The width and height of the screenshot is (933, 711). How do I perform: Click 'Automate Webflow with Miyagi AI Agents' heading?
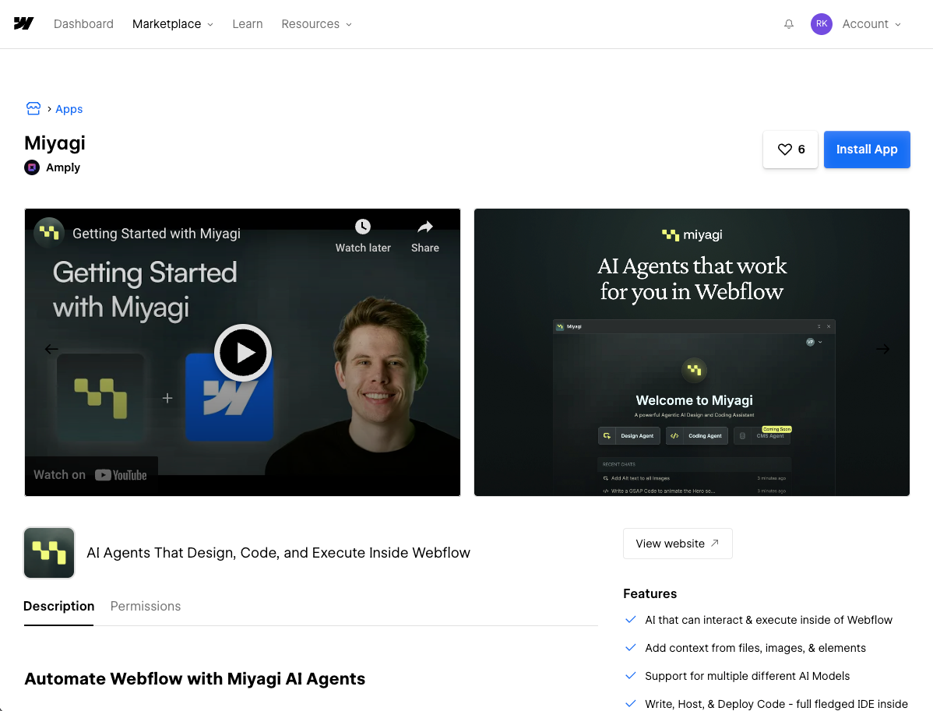point(195,679)
